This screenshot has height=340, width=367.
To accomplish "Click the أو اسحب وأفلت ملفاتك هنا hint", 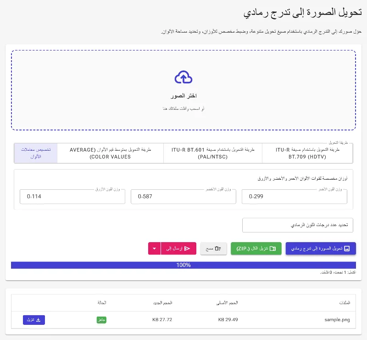I will (x=183, y=108).
